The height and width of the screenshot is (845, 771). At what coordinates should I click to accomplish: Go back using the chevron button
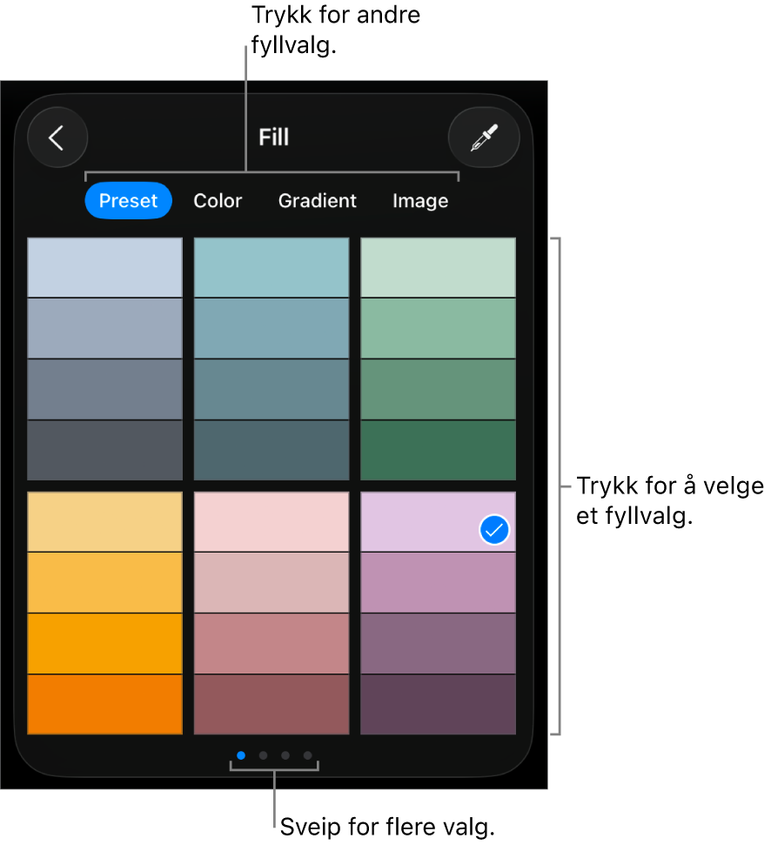[57, 137]
